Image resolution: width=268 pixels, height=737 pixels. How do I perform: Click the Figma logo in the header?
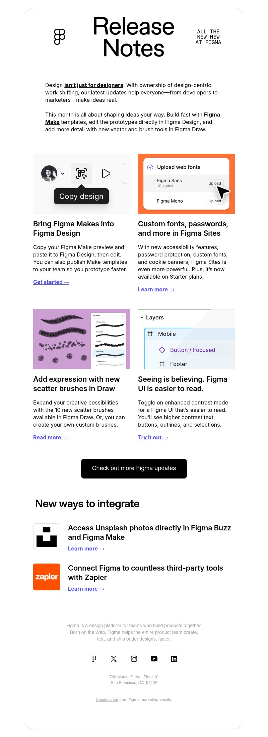pos(60,37)
